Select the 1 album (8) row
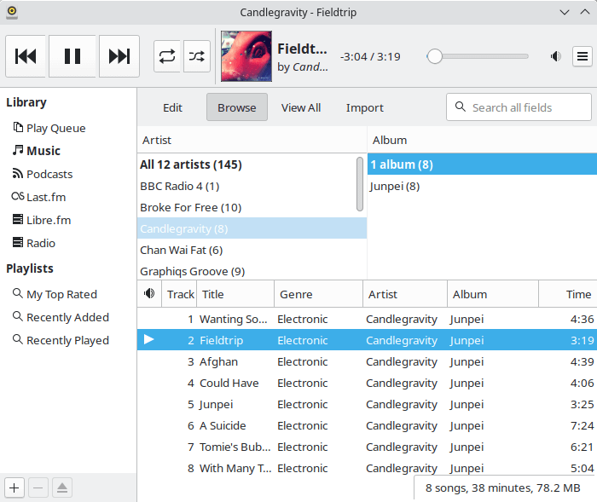This screenshot has height=502, width=597. coord(482,164)
